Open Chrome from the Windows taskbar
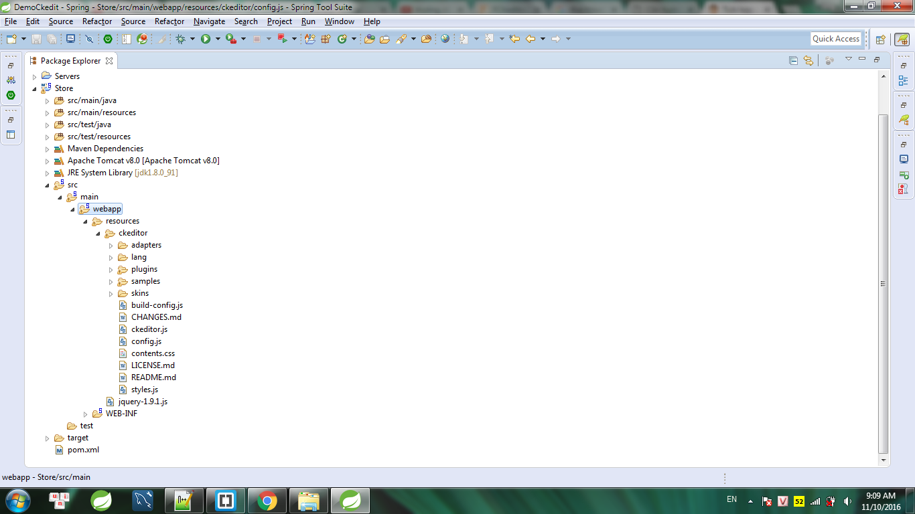Screen dimensions: 915x514 click(267, 500)
